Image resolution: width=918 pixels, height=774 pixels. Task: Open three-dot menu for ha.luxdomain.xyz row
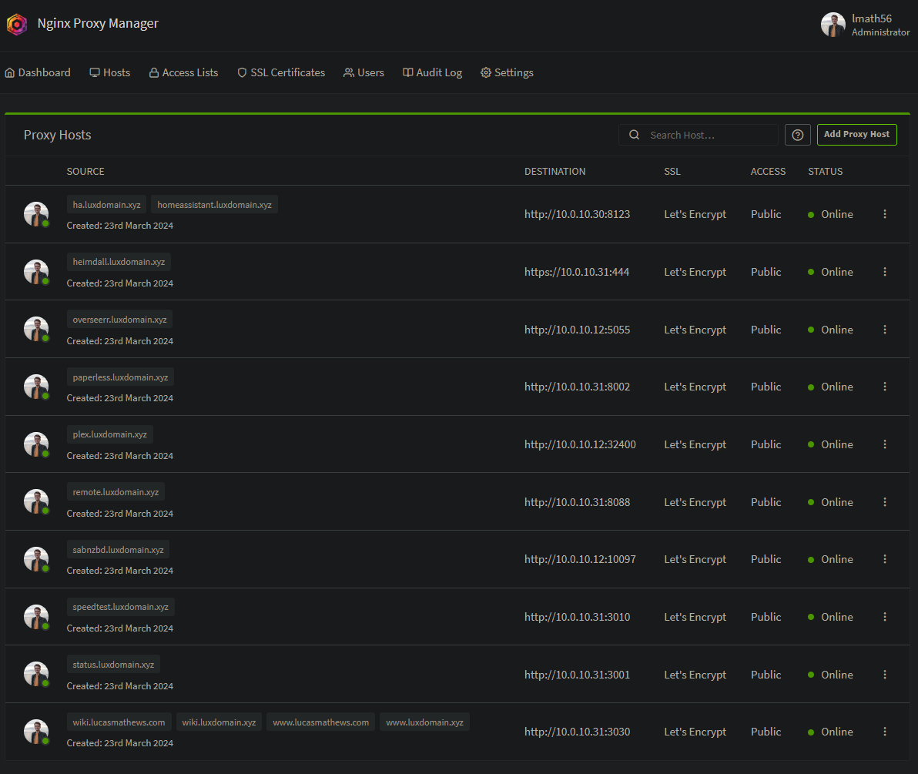click(x=884, y=214)
